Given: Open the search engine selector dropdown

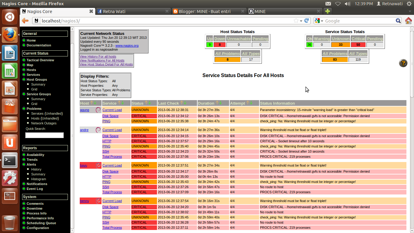Looking at the screenshot, I should tap(319, 21).
